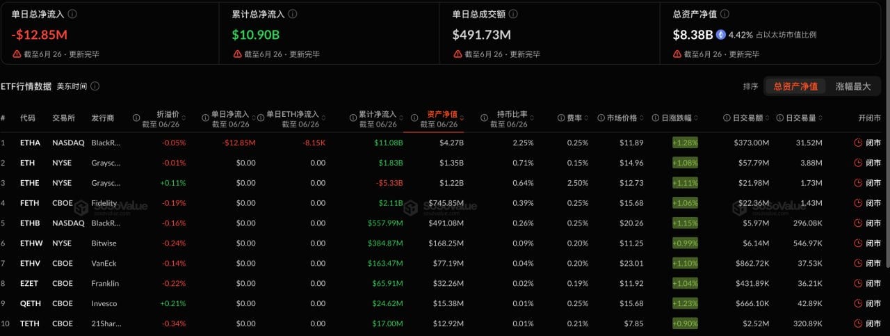Open info icon left of 费率 header
The image size is (890, 336).
[x=560, y=118]
